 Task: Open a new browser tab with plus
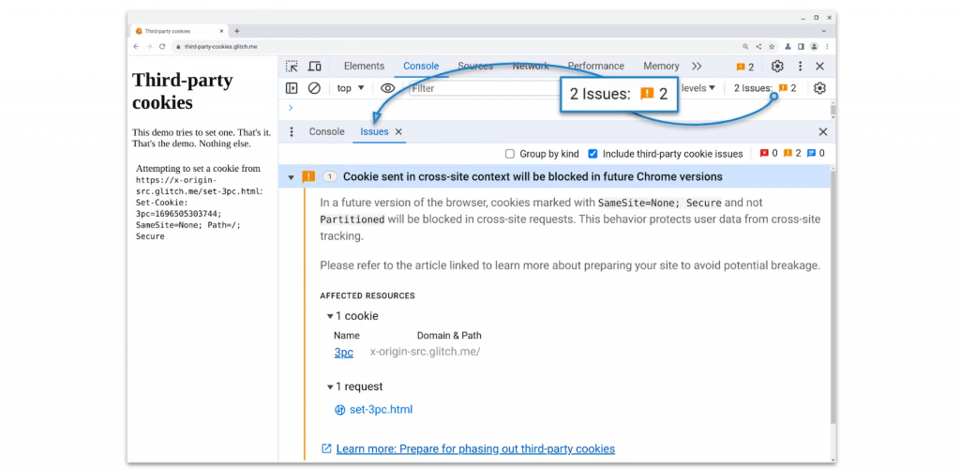237,31
